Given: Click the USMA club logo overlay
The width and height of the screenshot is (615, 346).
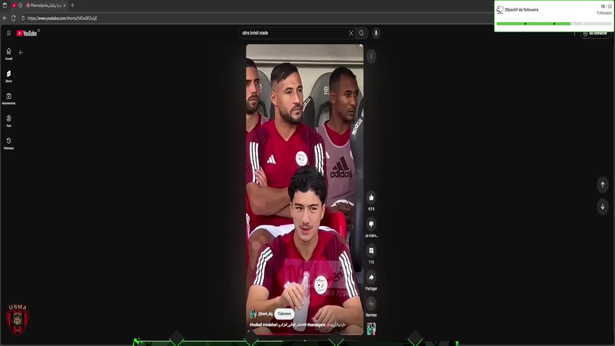Looking at the screenshot, I should (x=17, y=320).
